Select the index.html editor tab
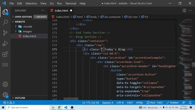Screen dimensions: 195x110 coord(61,11)
